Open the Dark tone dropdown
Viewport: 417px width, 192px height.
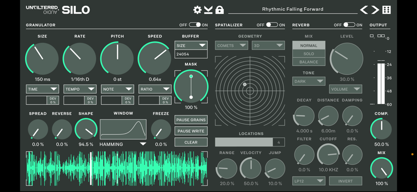coord(308,81)
